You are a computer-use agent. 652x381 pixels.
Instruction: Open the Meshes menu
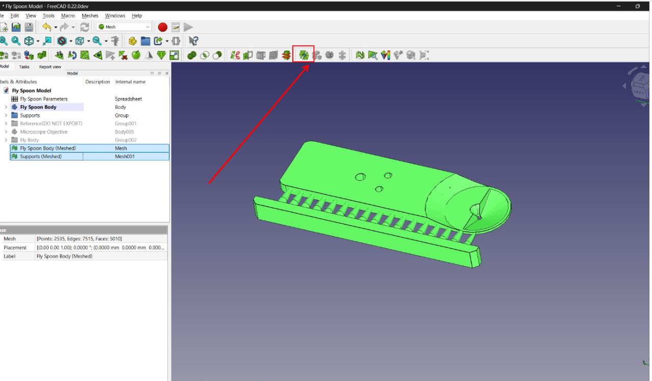point(90,16)
